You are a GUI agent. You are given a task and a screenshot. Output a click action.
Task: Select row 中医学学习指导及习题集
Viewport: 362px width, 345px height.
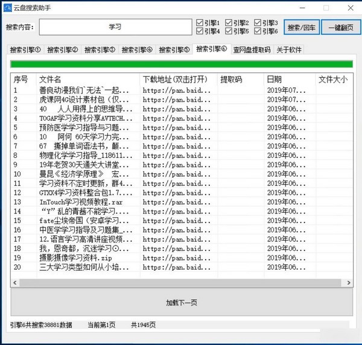click(182, 230)
